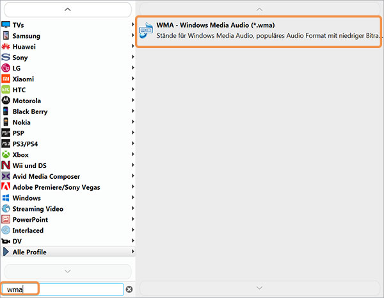Screen dimensions: 384x298
Task: Click the Motorola logo icon
Action: [x=6, y=101]
